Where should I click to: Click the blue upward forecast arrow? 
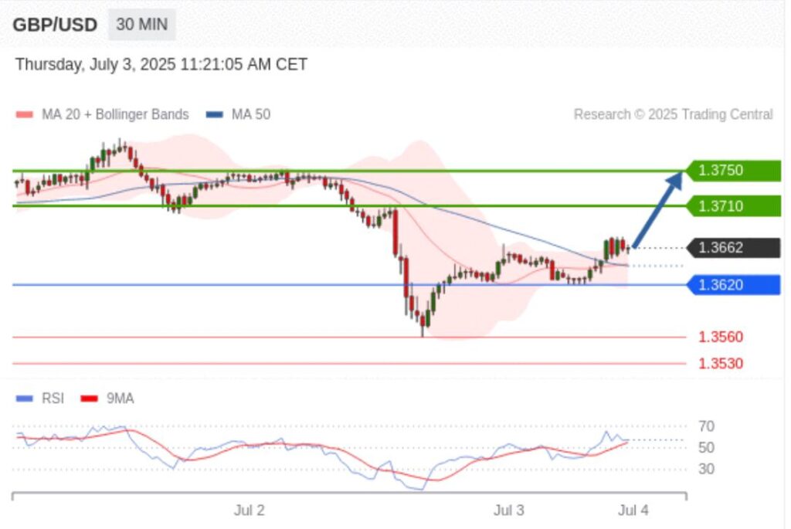click(657, 209)
